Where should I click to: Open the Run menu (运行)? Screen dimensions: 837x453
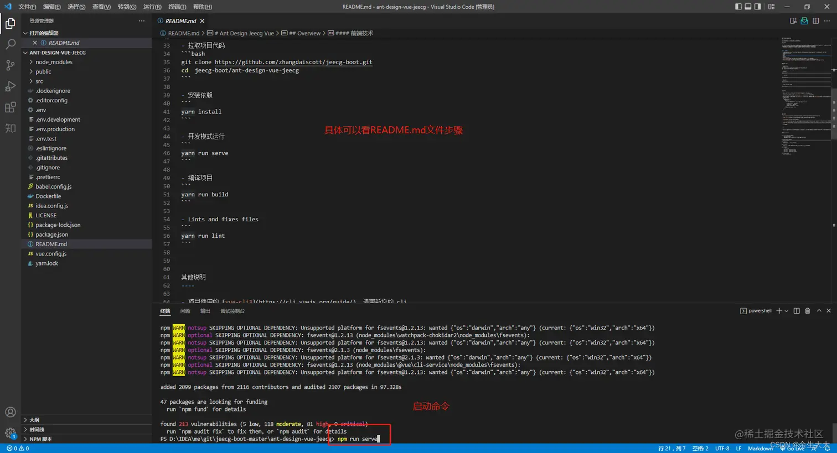152,7
